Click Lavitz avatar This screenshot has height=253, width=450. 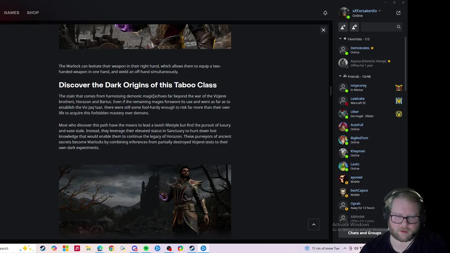(343, 166)
